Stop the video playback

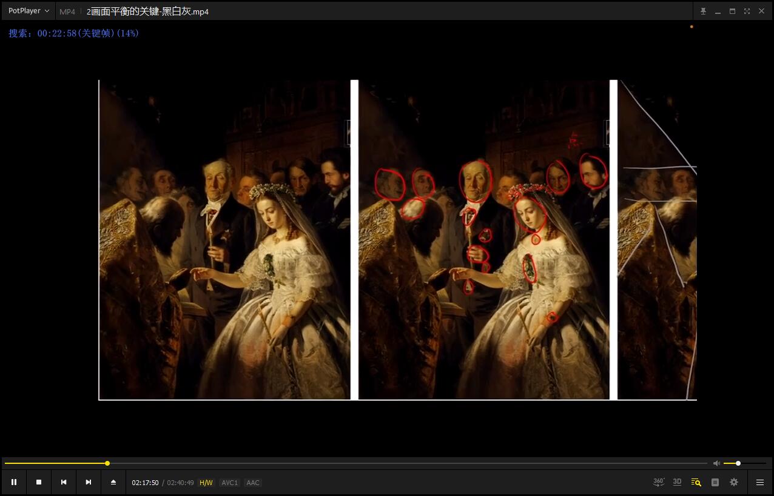tap(39, 482)
